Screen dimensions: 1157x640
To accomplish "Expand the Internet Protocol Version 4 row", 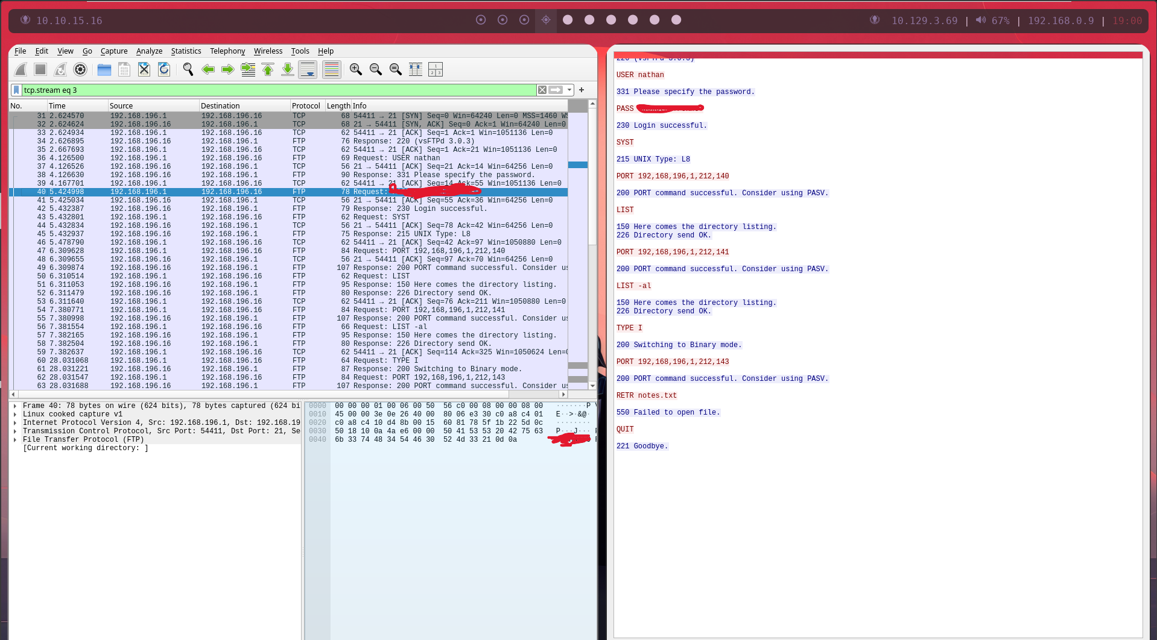I will tap(15, 422).
